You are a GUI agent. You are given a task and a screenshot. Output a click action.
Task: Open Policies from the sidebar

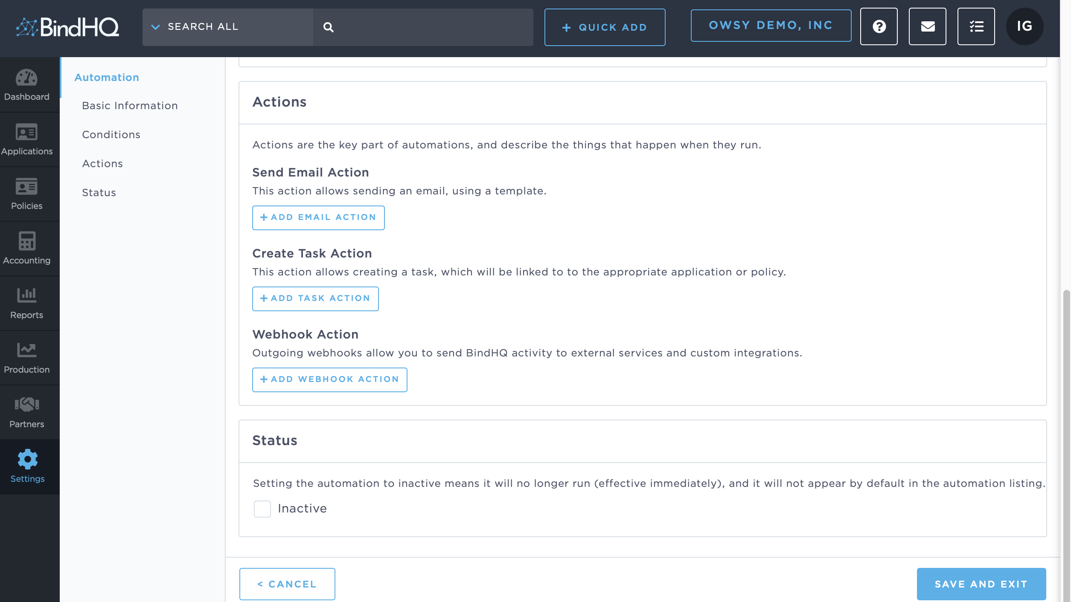(26, 187)
